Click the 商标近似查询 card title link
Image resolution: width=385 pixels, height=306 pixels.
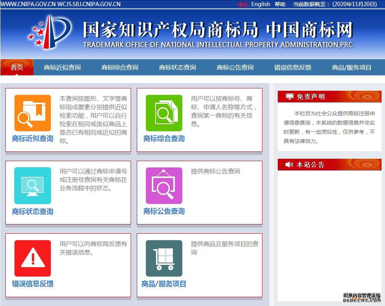point(33,138)
